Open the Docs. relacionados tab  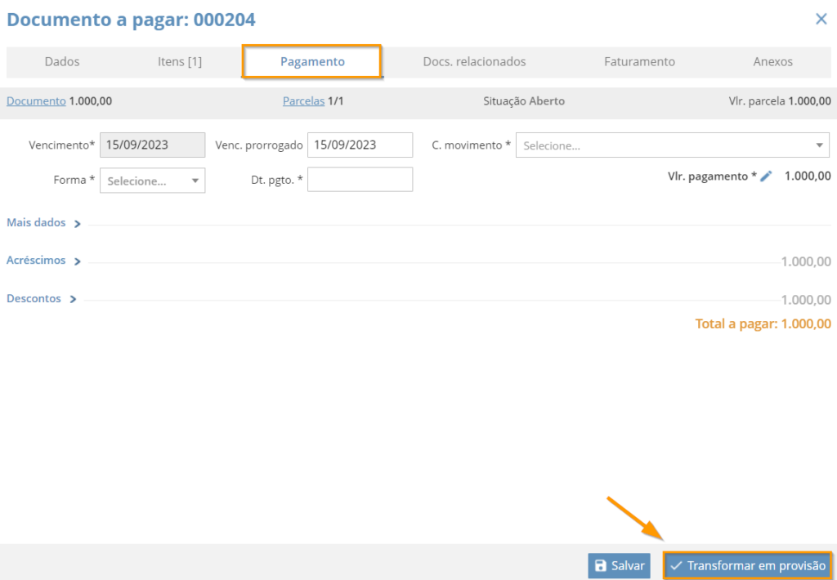click(474, 61)
